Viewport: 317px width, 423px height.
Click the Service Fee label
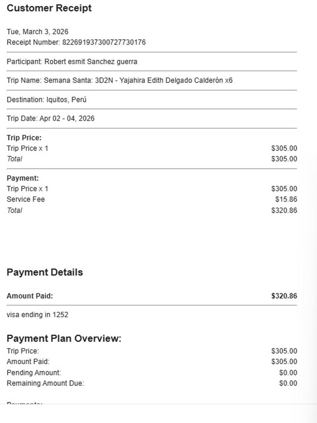pyautogui.click(x=26, y=200)
